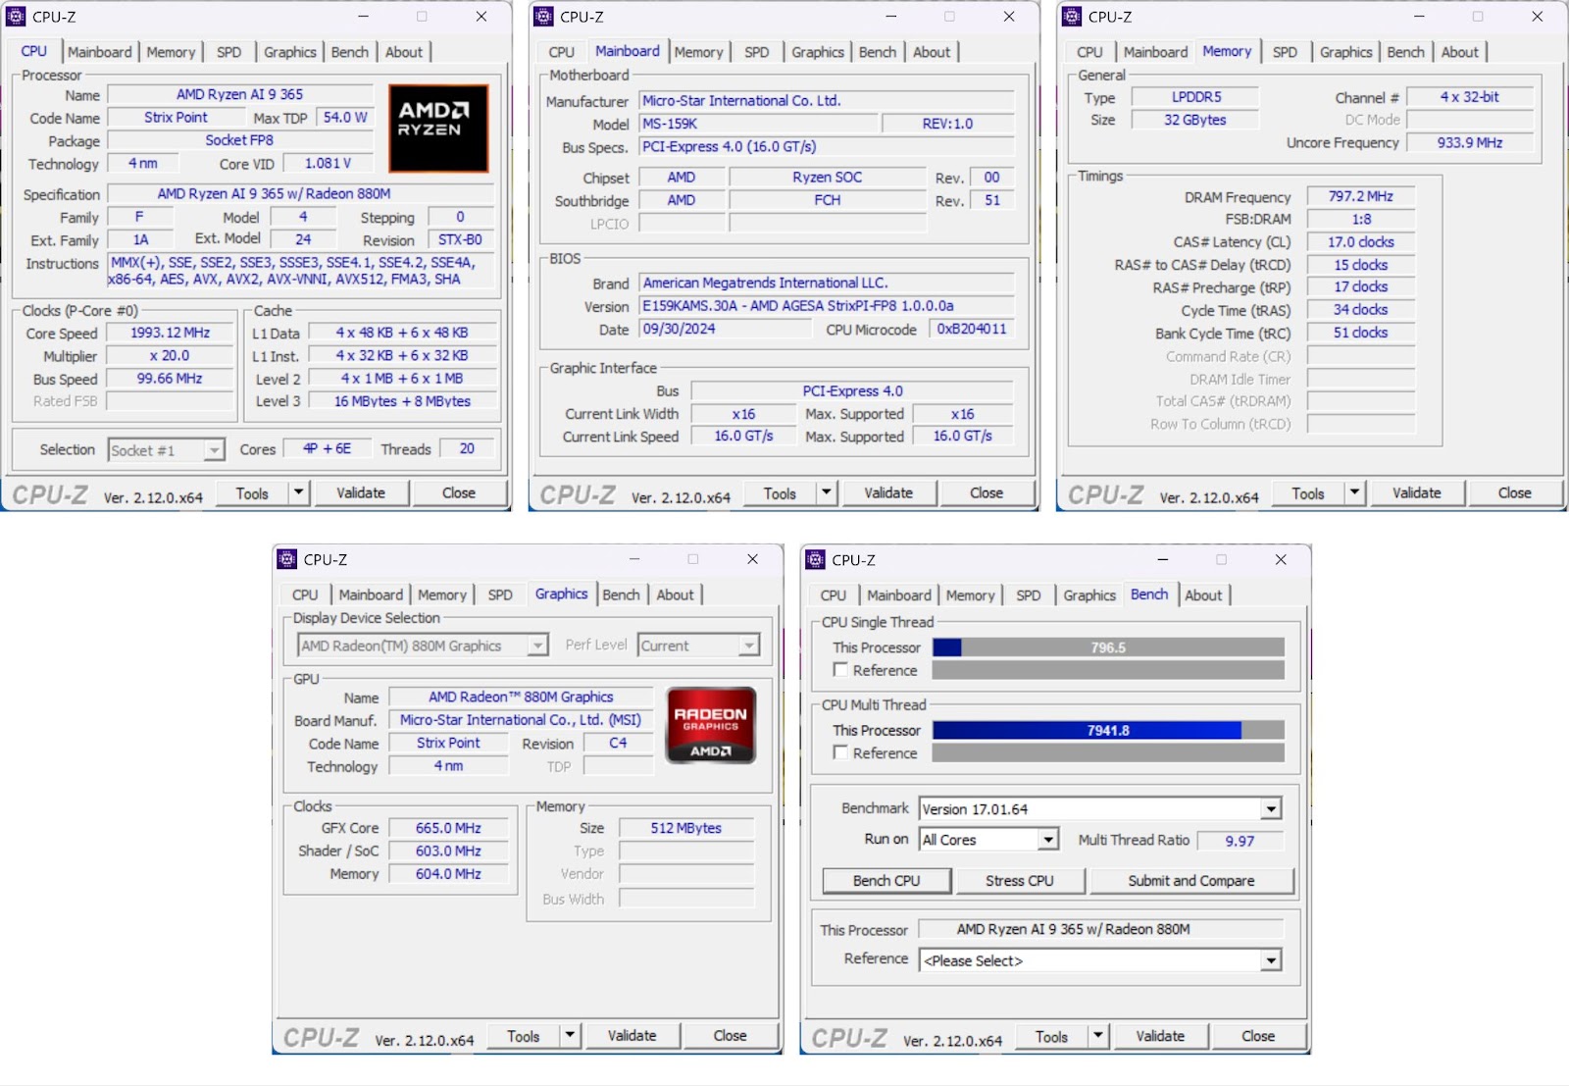Close the Graphics CPU-Z window via the X

(752, 559)
